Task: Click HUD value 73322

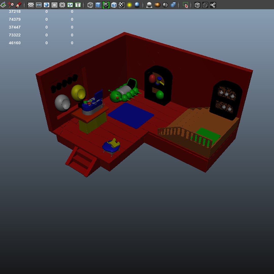Action: point(15,35)
